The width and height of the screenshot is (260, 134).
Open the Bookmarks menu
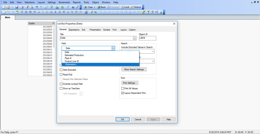pos(64,2)
